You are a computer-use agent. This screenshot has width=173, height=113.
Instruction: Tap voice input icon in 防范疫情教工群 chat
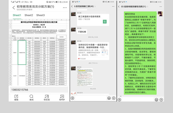72,98
